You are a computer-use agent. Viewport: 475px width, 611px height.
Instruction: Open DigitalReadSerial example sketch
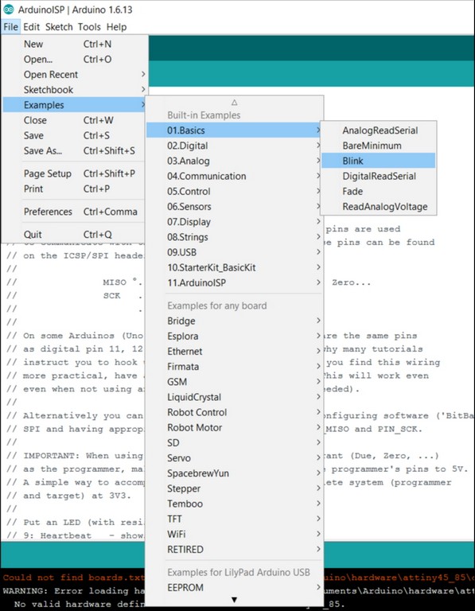point(379,176)
